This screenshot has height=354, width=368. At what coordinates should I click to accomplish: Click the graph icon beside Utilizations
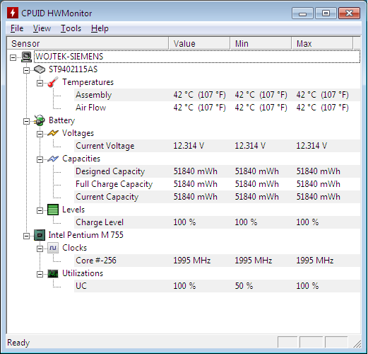click(x=53, y=273)
